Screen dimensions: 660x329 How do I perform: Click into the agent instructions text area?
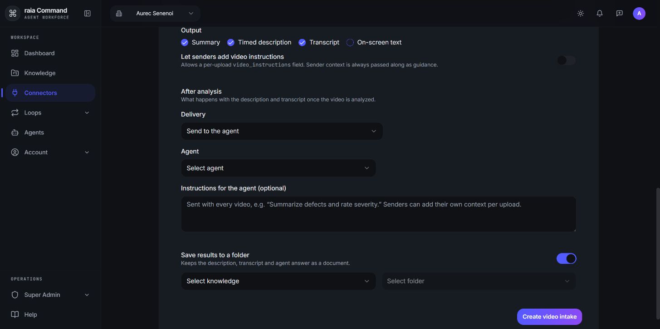378,214
